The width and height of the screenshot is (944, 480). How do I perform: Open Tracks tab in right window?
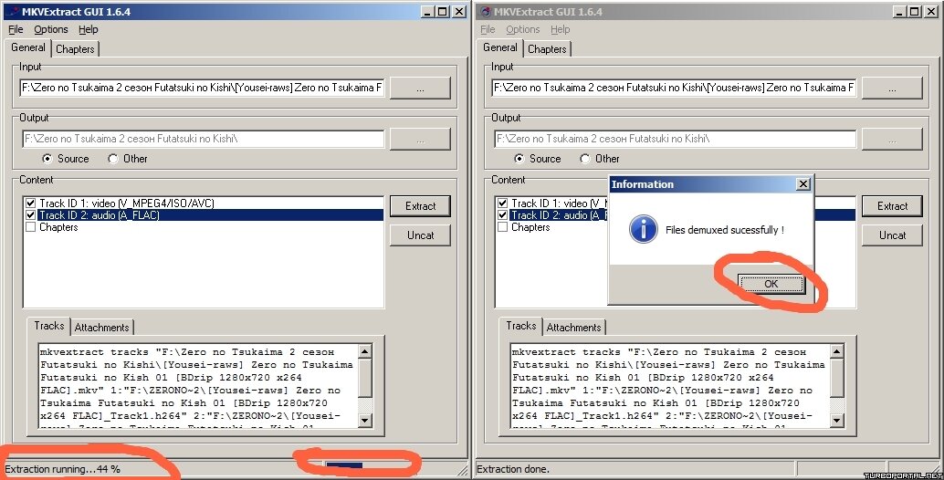(x=520, y=326)
